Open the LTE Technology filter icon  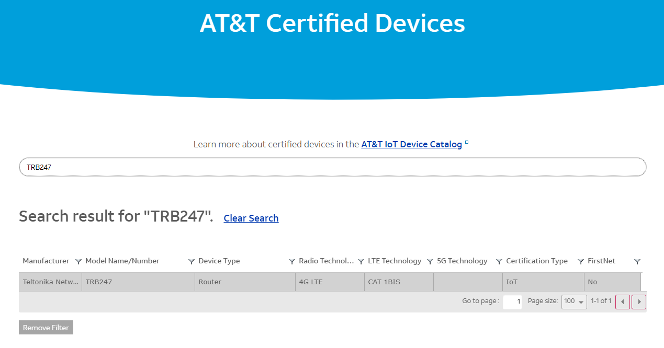point(430,261)
